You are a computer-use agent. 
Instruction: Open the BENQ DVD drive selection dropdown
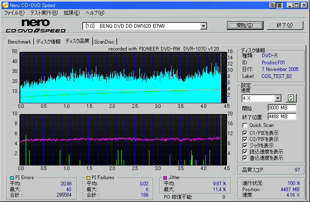pos(203,26)
